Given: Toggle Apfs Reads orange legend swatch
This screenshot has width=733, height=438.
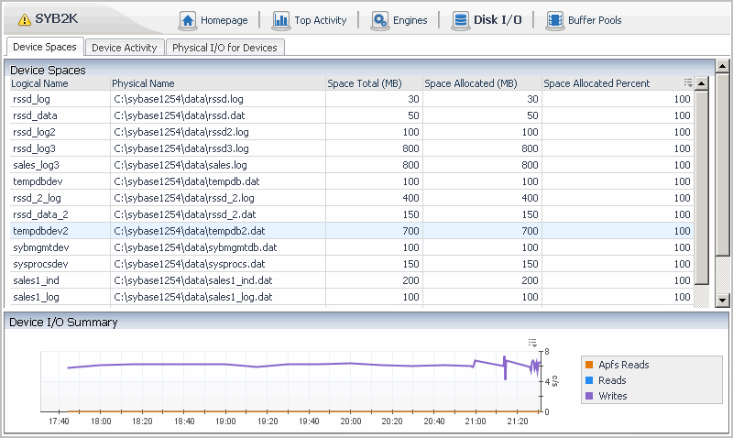Looking at the screenshot, I should [x=589, y=365].
